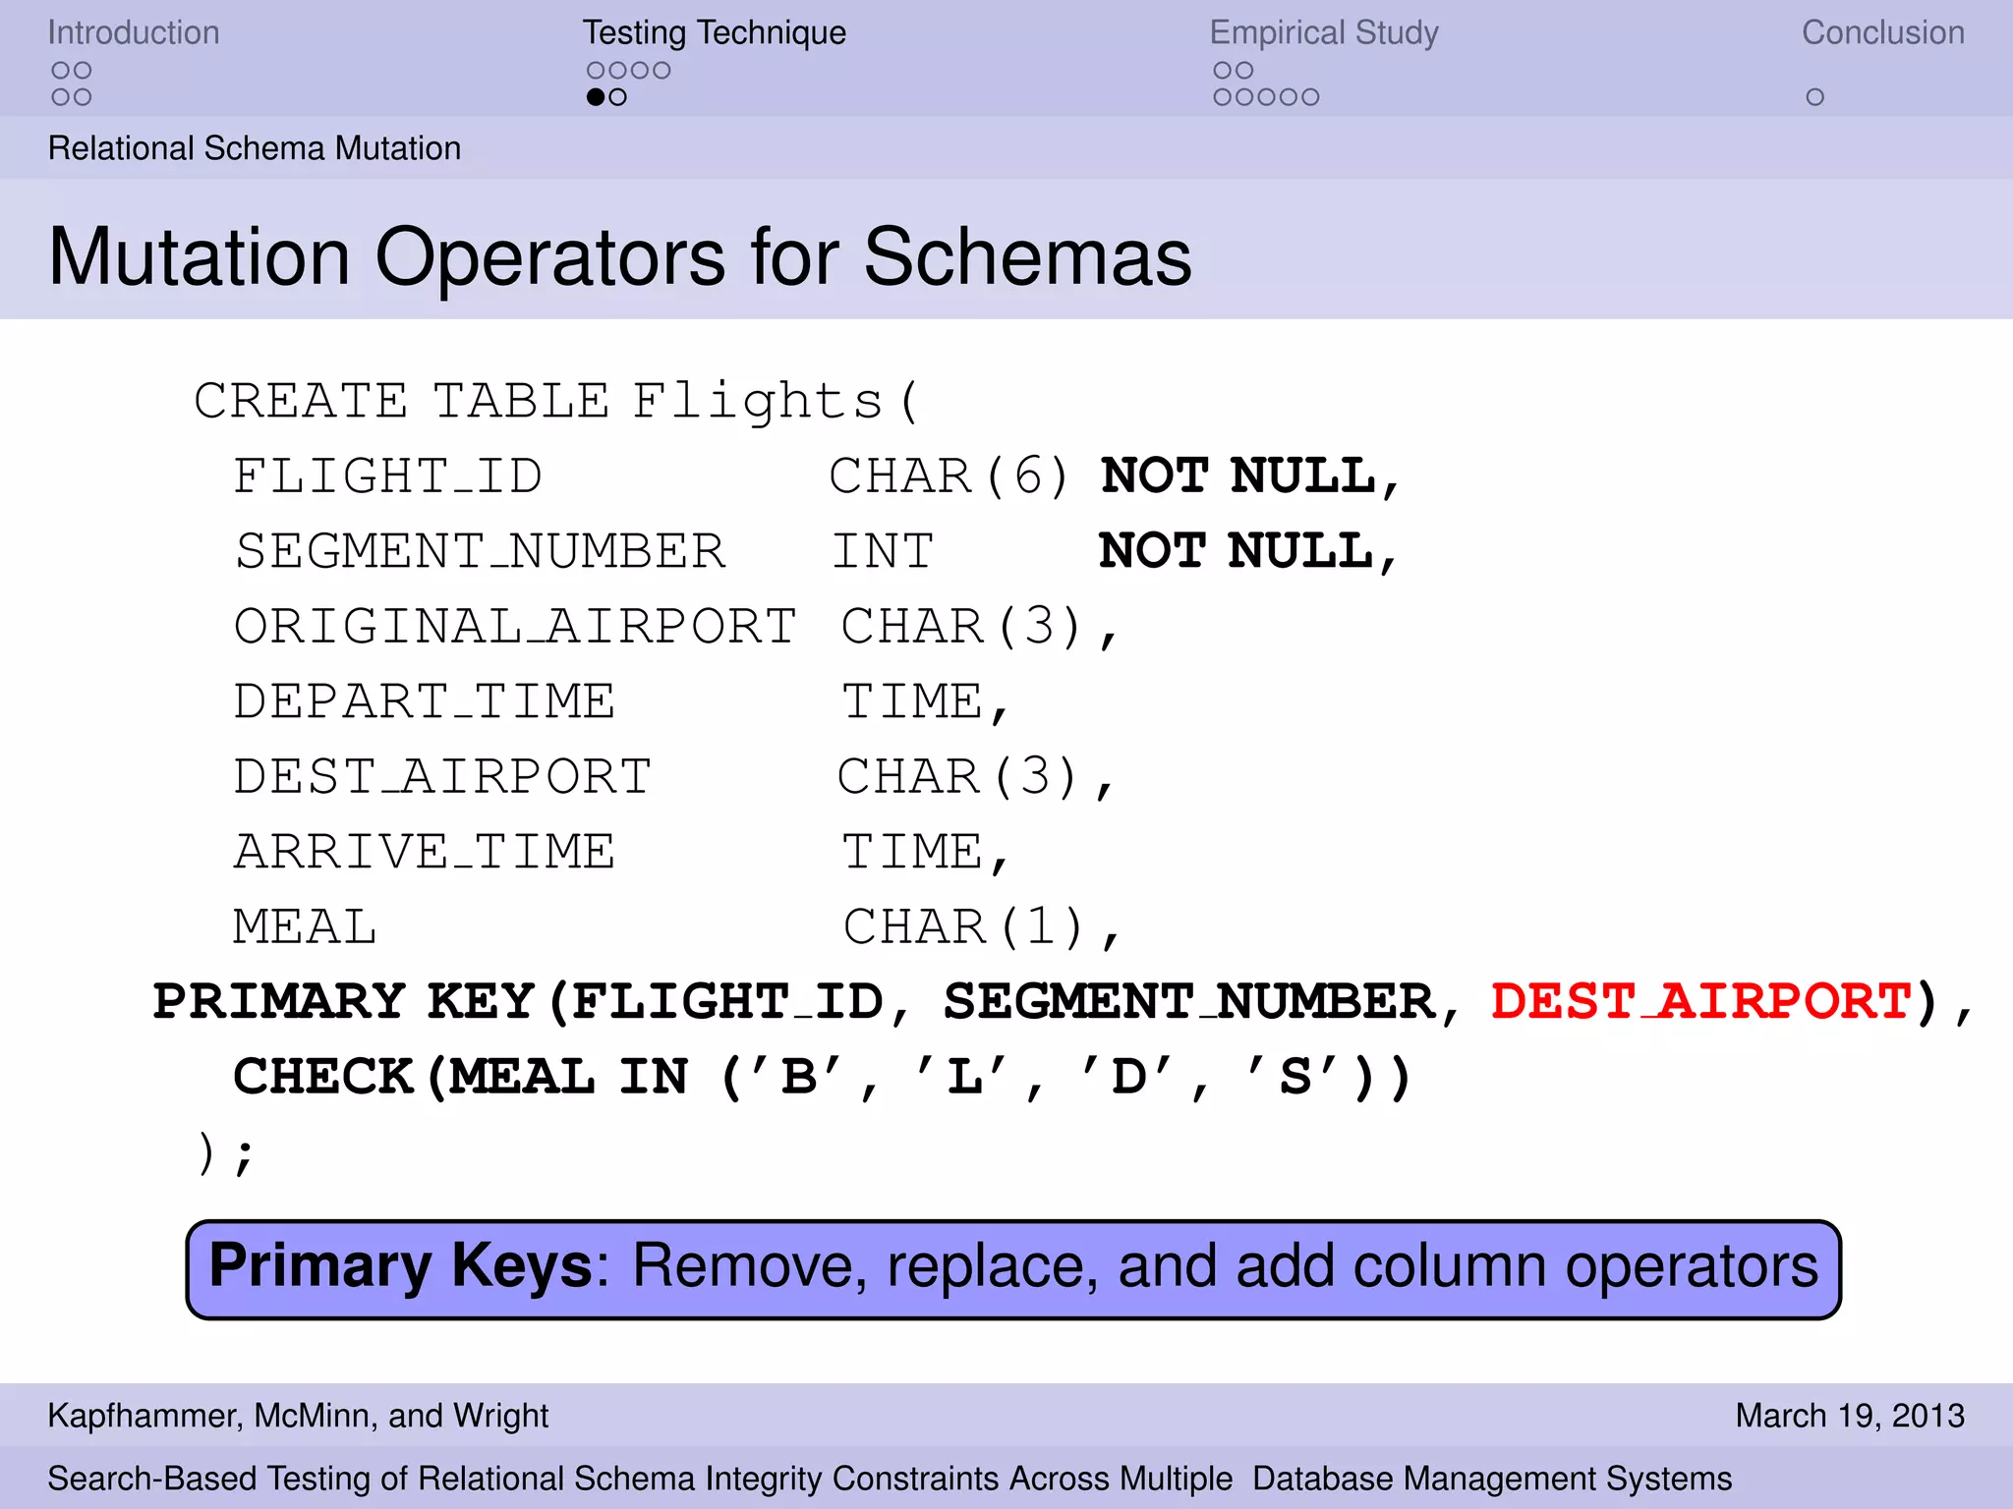Click the red DEST_AIRPORT in the primary key
Viewport: 2013px width, 1509px height.
tap(1701, 1002)
